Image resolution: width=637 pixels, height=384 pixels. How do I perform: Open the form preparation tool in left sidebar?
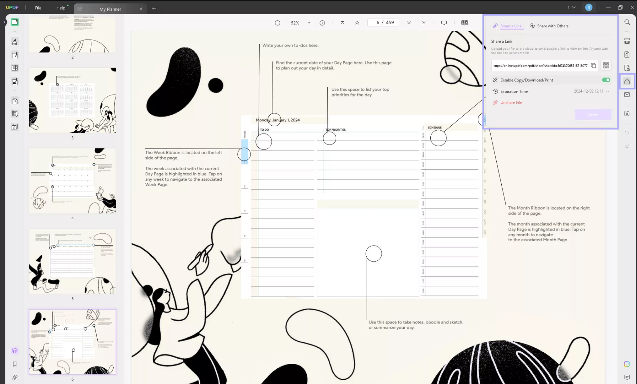15,68
